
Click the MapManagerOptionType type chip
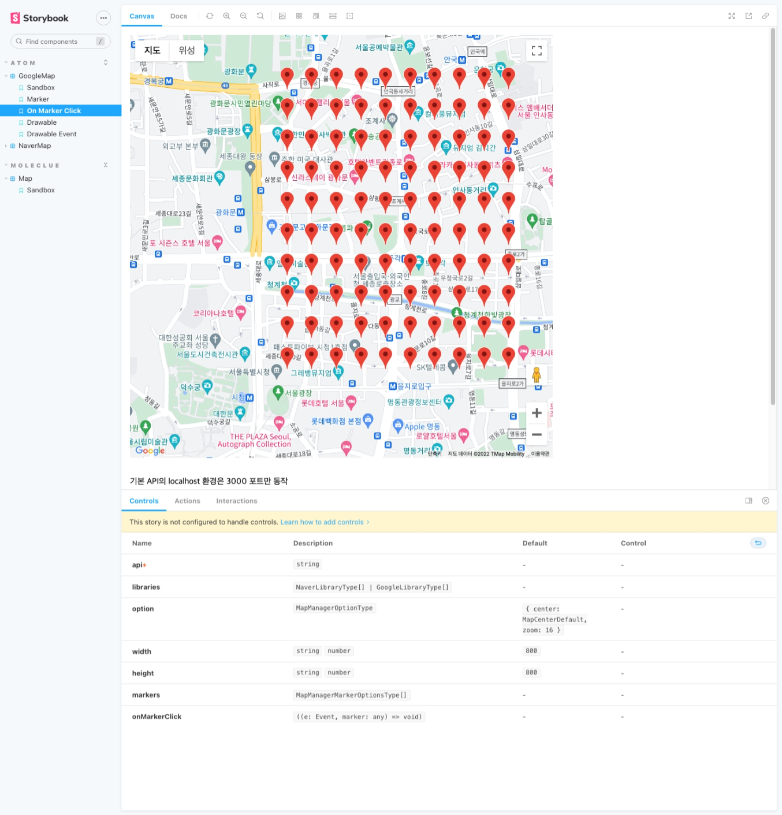[334, 608]
